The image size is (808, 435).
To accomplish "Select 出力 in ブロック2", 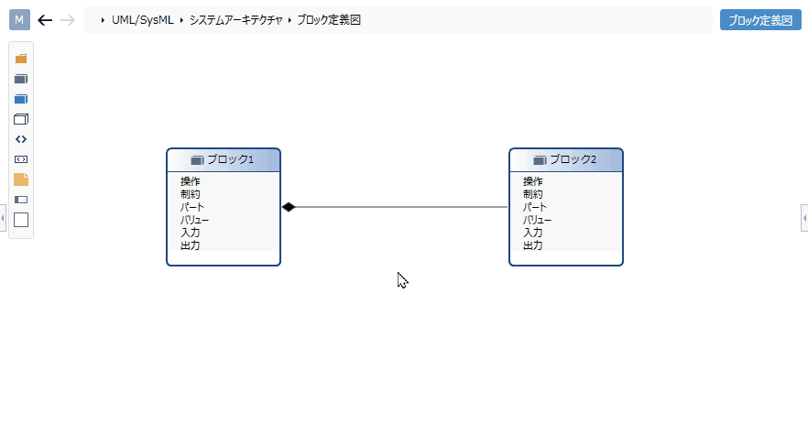I will (533, 245).
